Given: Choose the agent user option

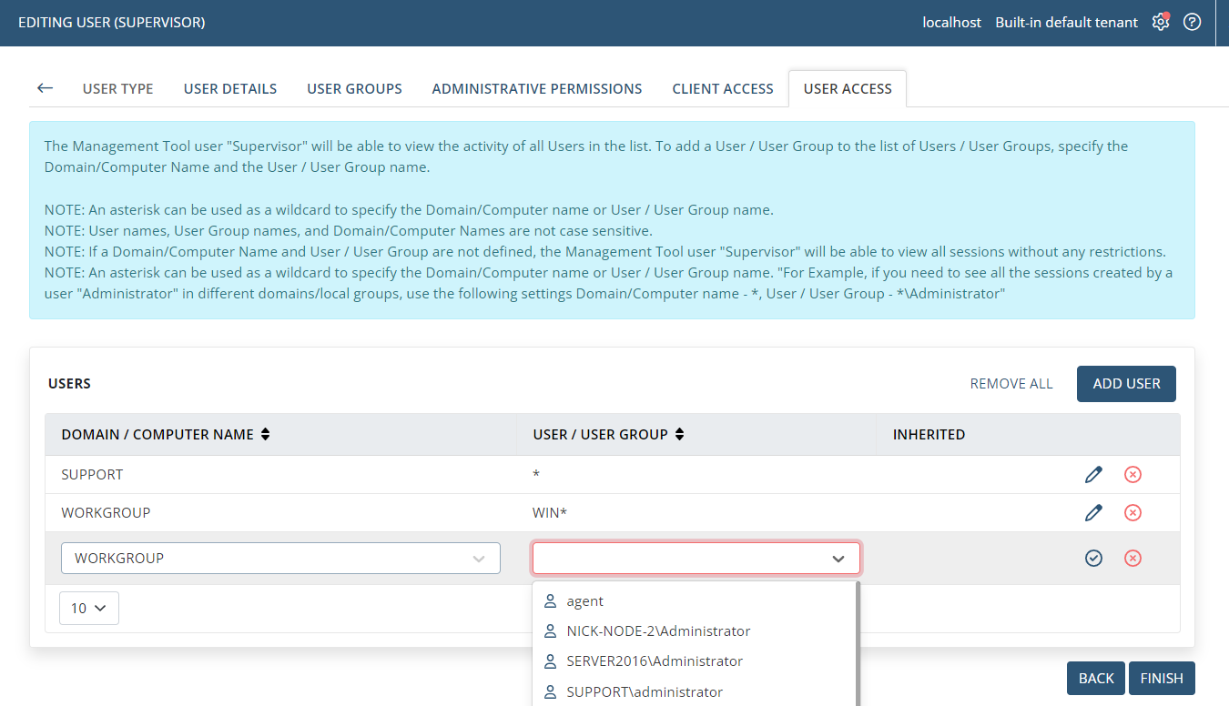Looking at the screenshot, I should pyautogui.click(x=584, y=601).
